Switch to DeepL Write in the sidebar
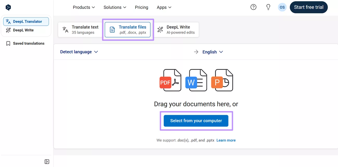338x167 pixels. pos(23,30)
